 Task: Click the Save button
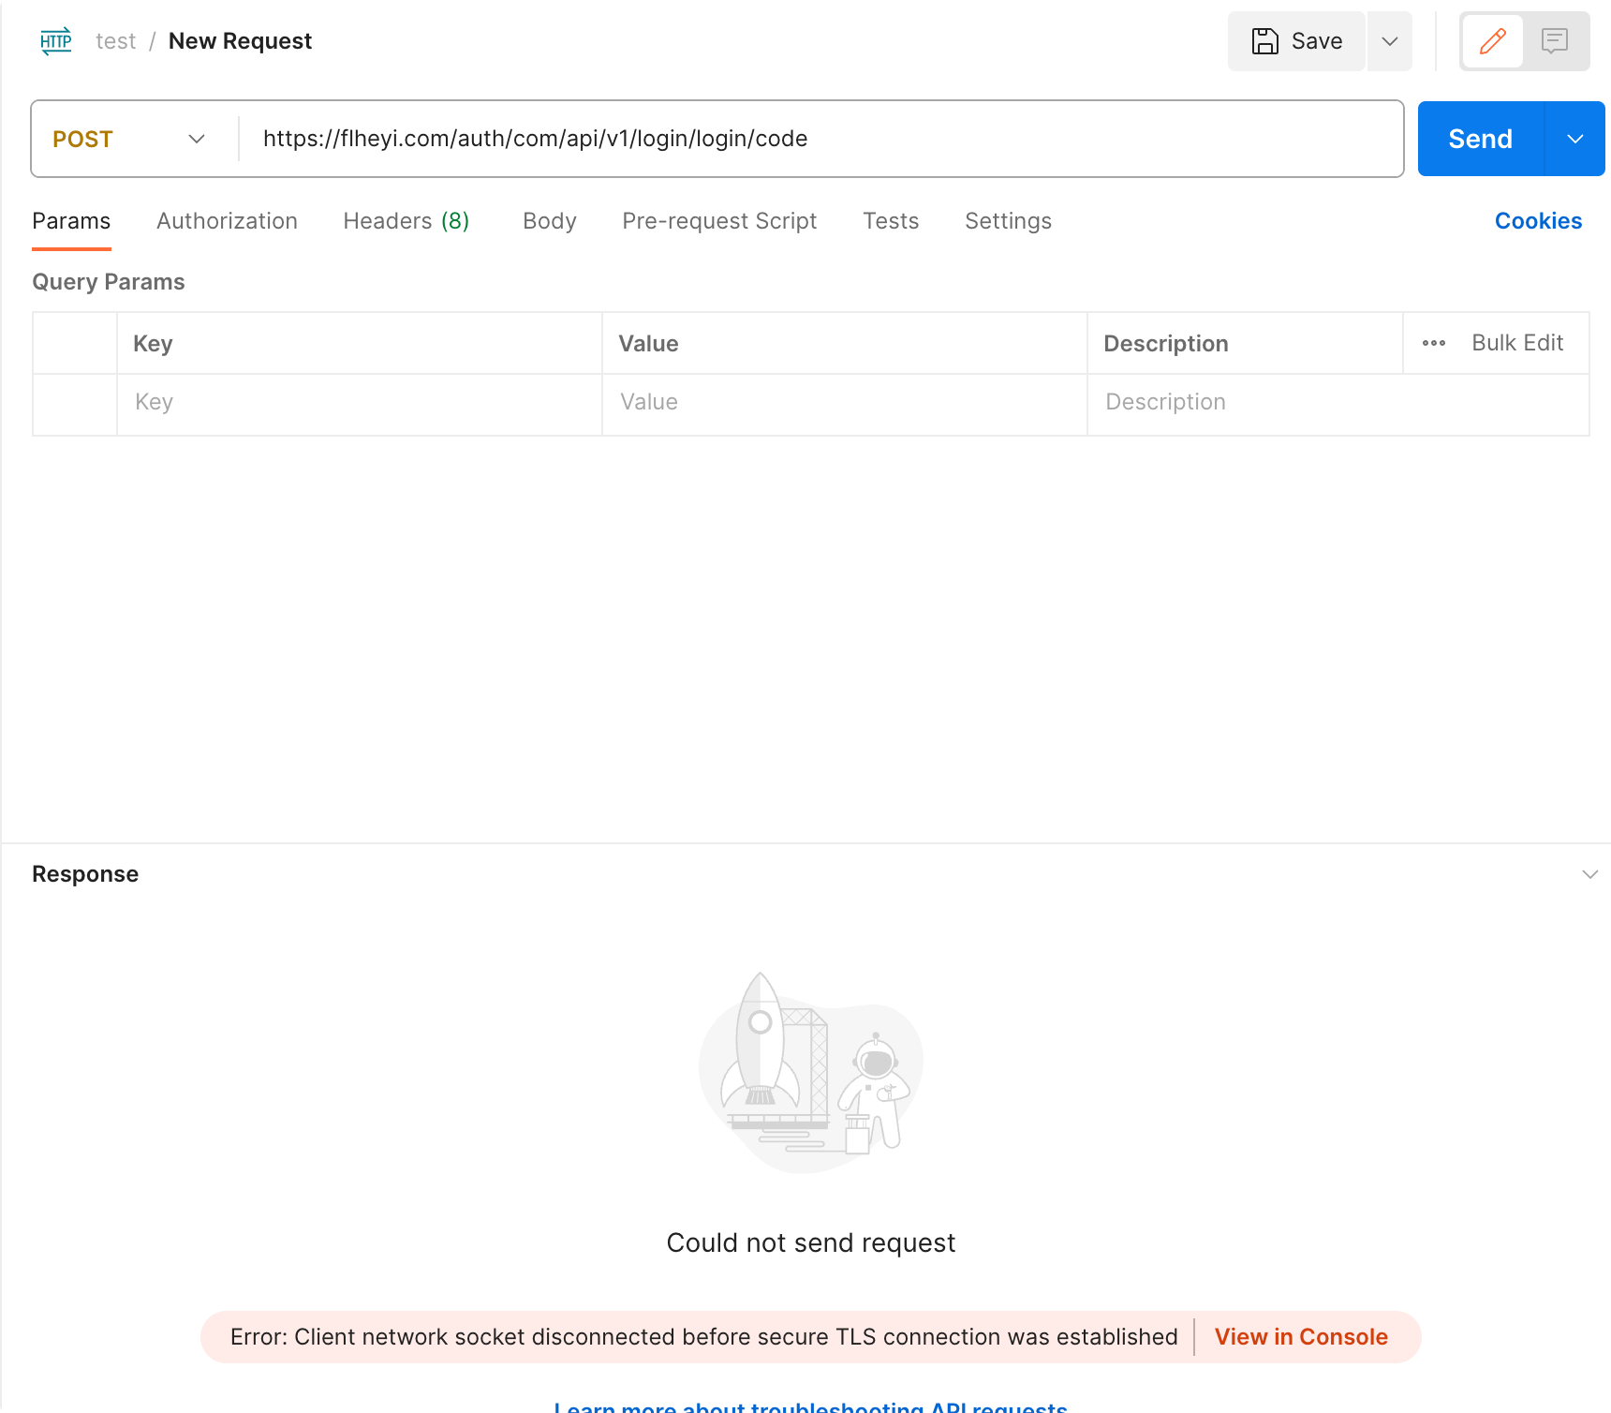[1296, 41]
